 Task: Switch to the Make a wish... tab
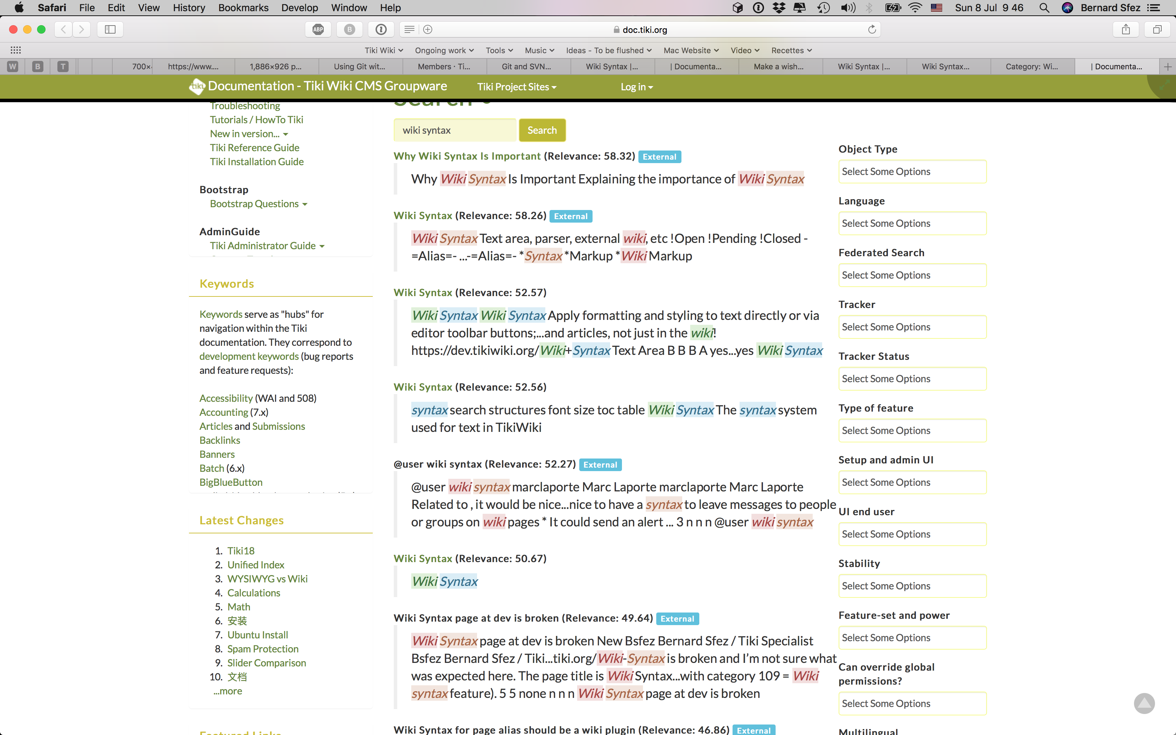coord(778,66)
